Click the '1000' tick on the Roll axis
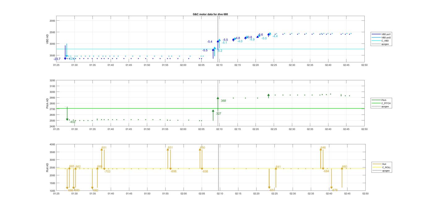Screen dimensions: 433x214 tap(52, 191)
